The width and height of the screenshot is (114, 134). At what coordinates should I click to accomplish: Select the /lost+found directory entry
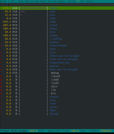coord(58,45)
